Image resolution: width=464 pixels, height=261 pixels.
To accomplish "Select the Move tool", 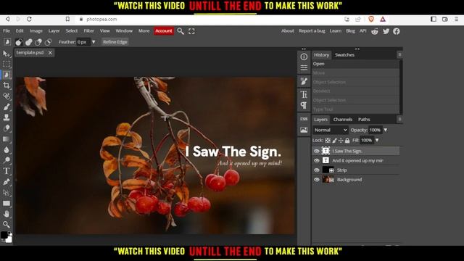I will (x=7, y=54).
